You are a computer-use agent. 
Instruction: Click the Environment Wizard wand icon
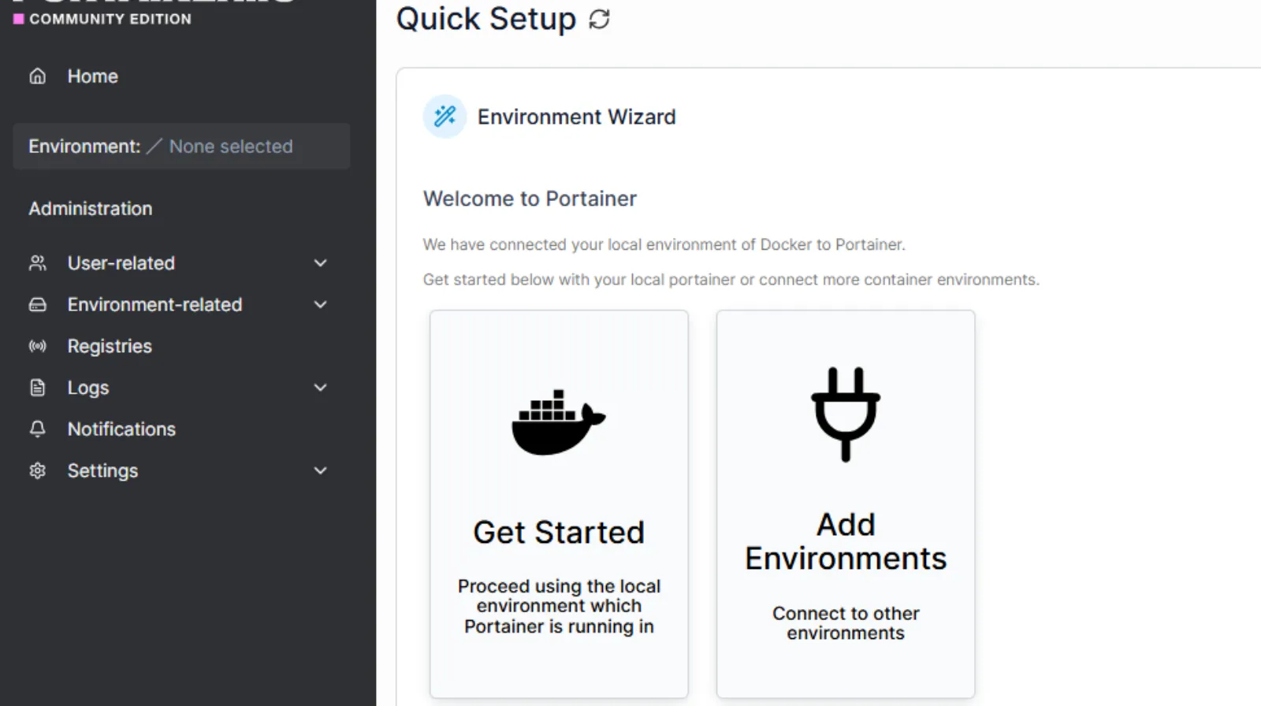point(445,117)
